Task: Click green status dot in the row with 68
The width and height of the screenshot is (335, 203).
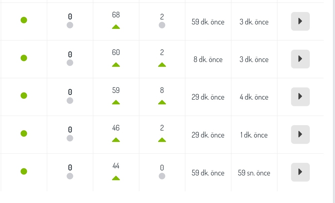Action: click(x=24, y=20)
